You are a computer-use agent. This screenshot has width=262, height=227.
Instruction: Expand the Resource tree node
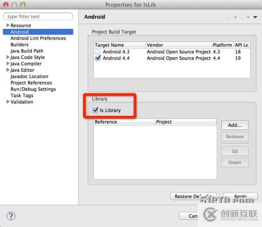8,25
